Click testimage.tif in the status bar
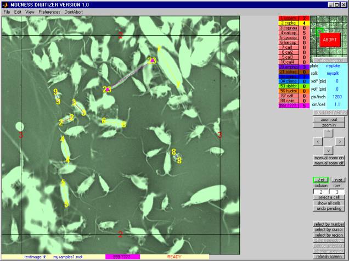The image size is (349, 261). tap(35, 257)
